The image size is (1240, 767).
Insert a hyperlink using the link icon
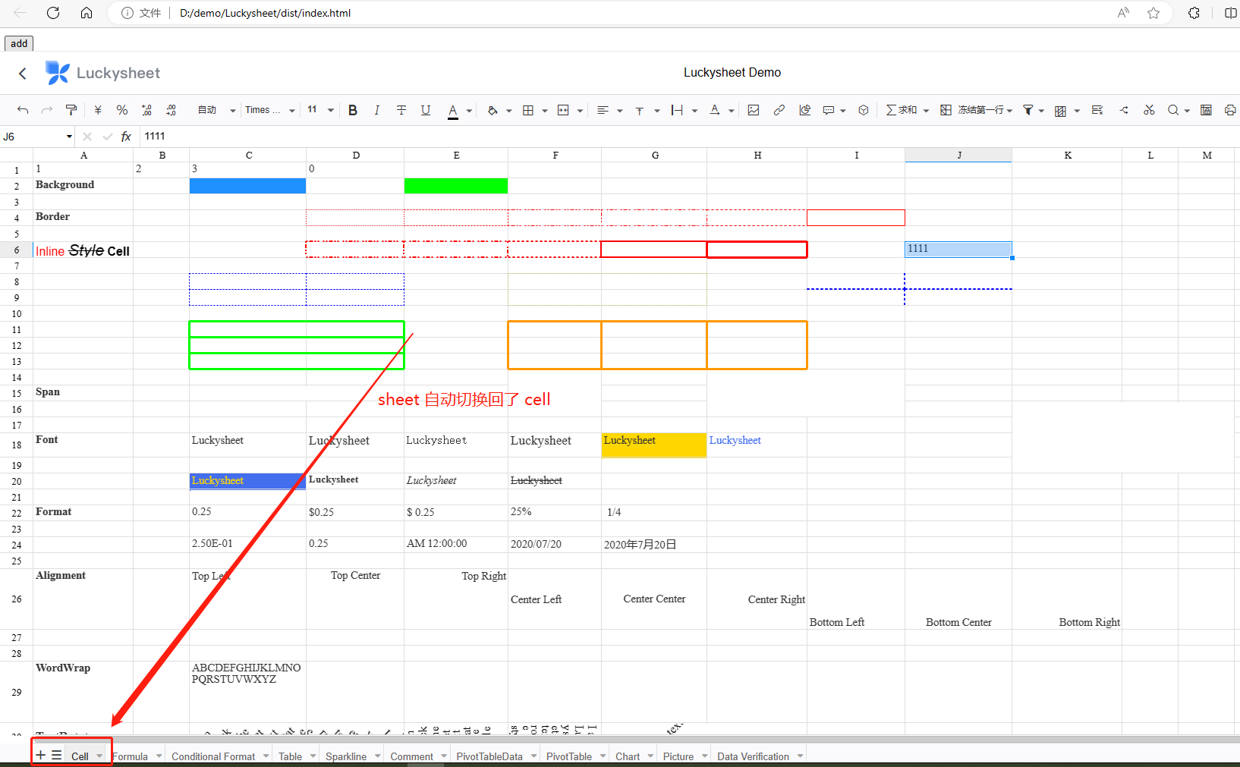(779, 110)
